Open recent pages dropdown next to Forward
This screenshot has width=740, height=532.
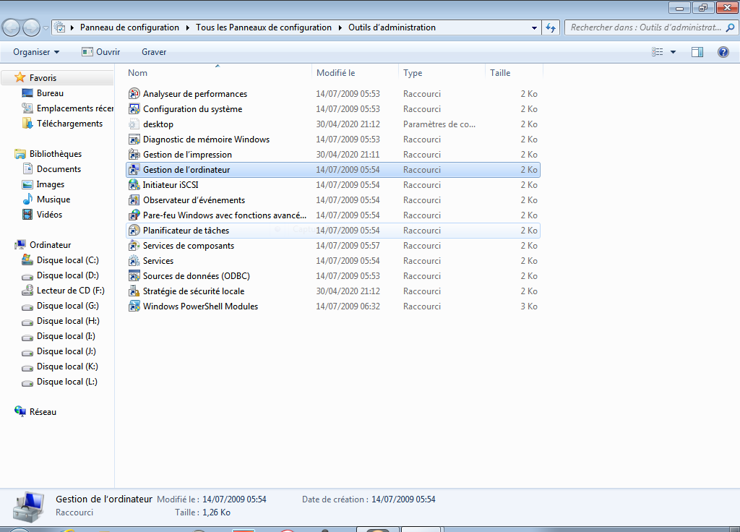tap(46, 28)
